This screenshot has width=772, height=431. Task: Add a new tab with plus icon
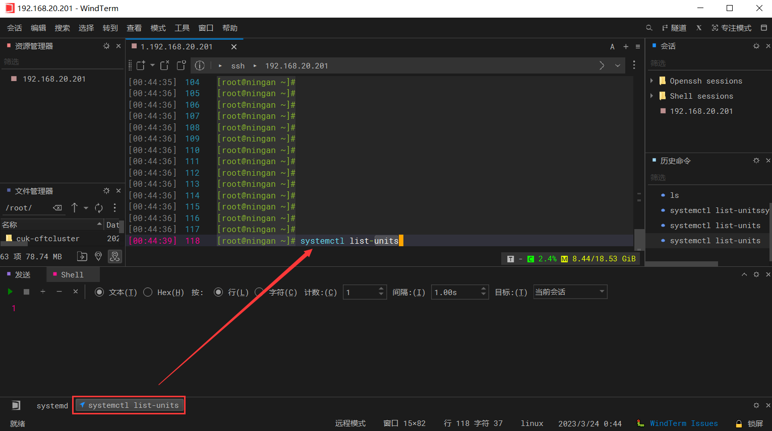pyautogui.click(x=626, y=46)
